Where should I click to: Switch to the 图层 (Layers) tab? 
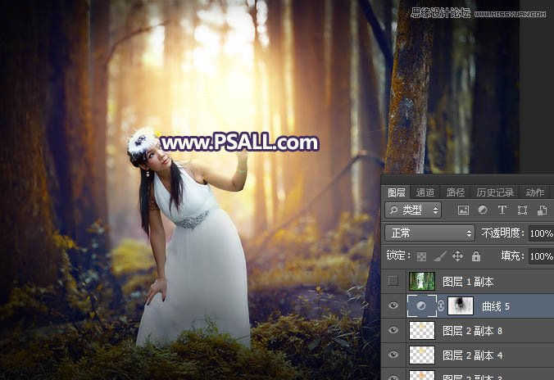pyautogui.click(x=396, y=192)
